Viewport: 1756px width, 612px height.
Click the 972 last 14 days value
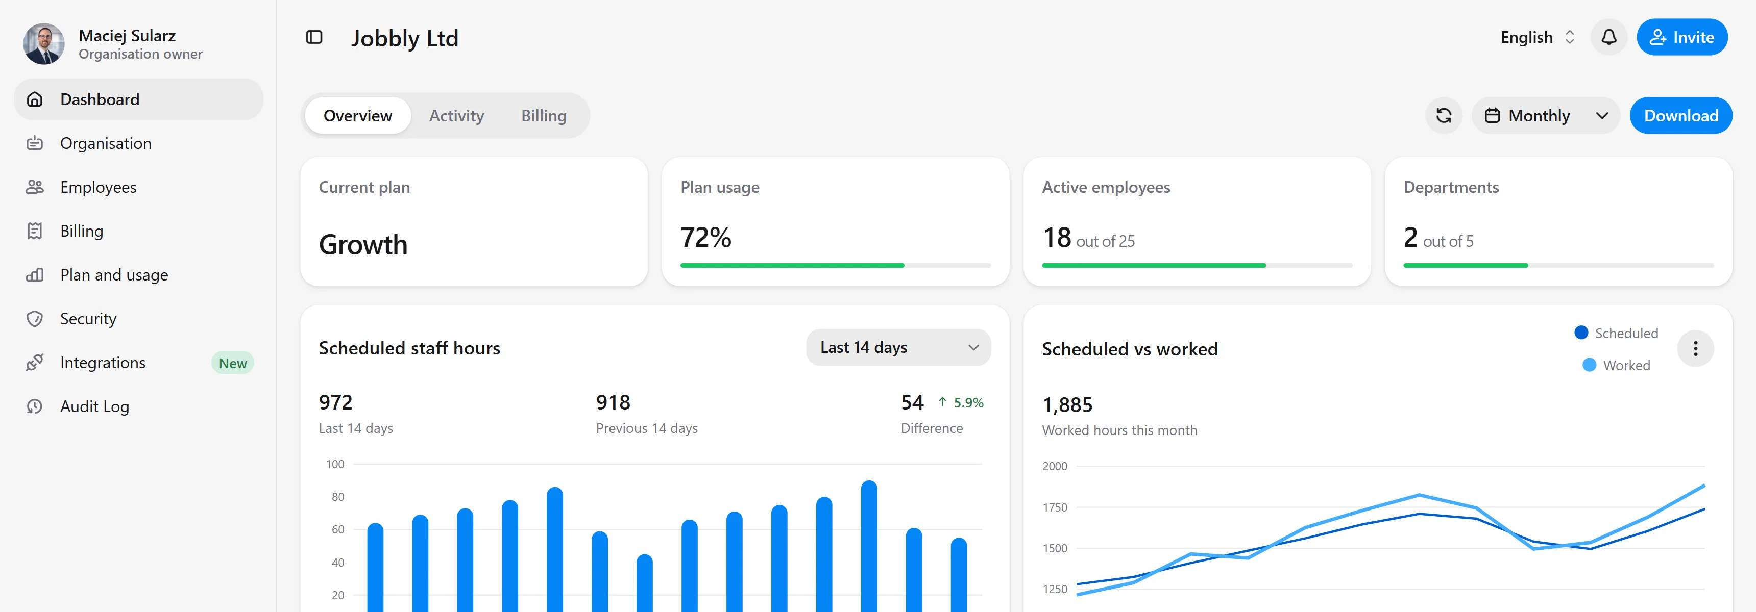tap(335, 402)
